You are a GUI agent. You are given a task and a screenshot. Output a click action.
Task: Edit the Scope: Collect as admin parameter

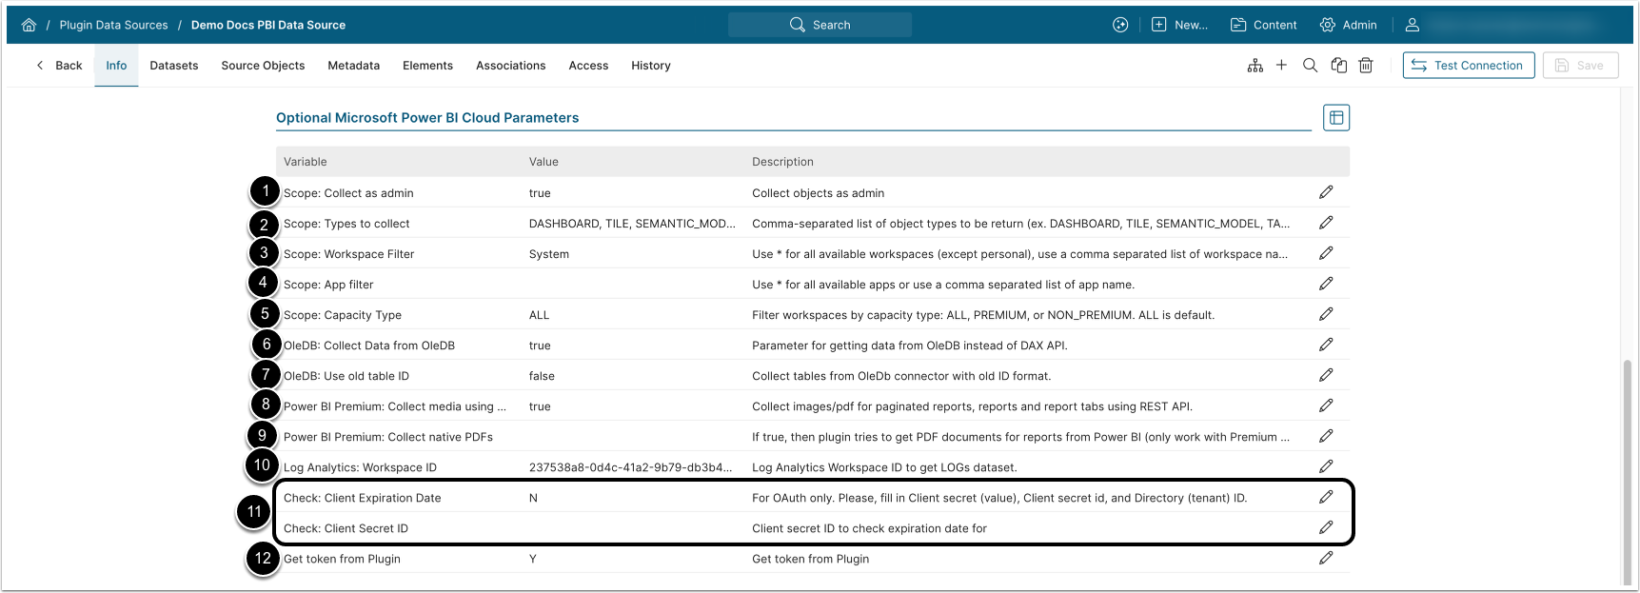[x=1326, y=192]
